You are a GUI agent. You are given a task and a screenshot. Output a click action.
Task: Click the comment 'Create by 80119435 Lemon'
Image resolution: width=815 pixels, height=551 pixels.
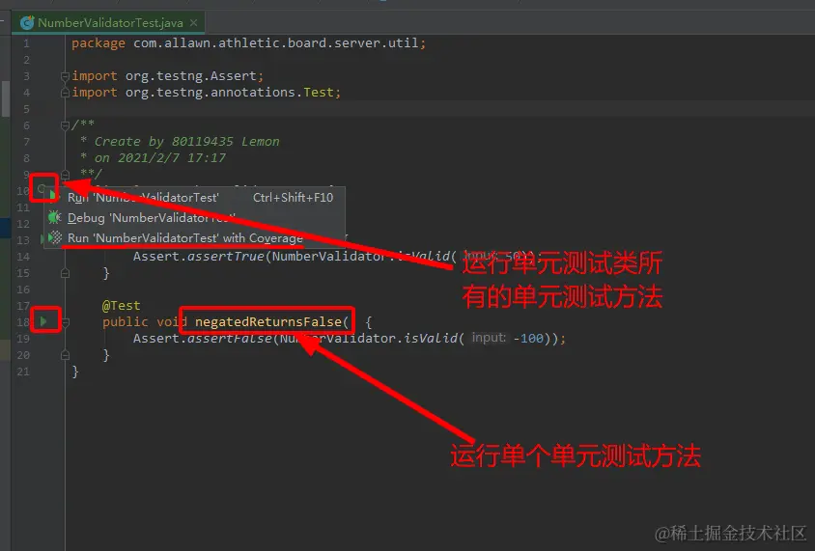pos(186,142)
